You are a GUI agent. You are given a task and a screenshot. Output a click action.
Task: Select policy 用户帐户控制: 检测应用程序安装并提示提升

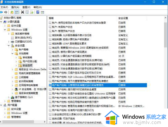[x=75, y=102]
